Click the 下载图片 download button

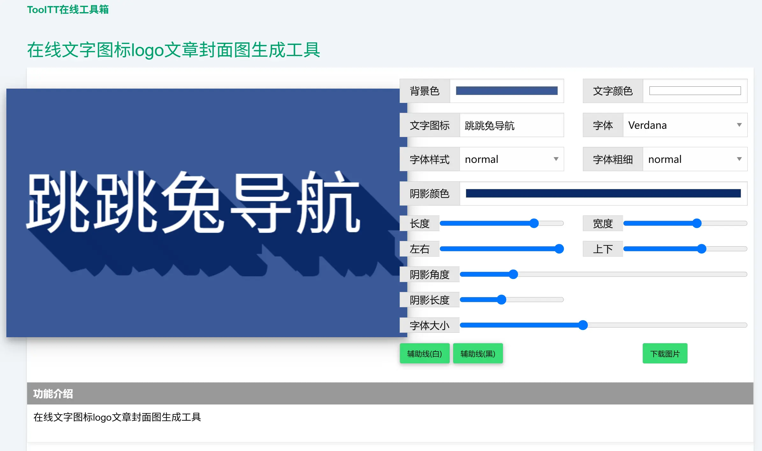(x=665, y=353)
